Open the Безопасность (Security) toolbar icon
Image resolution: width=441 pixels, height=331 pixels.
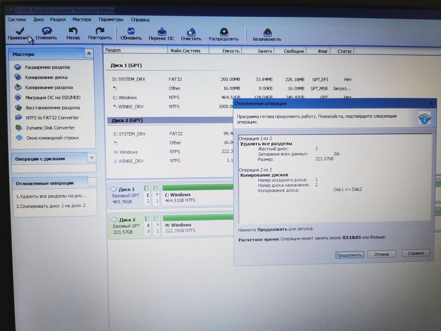point(267,32)
